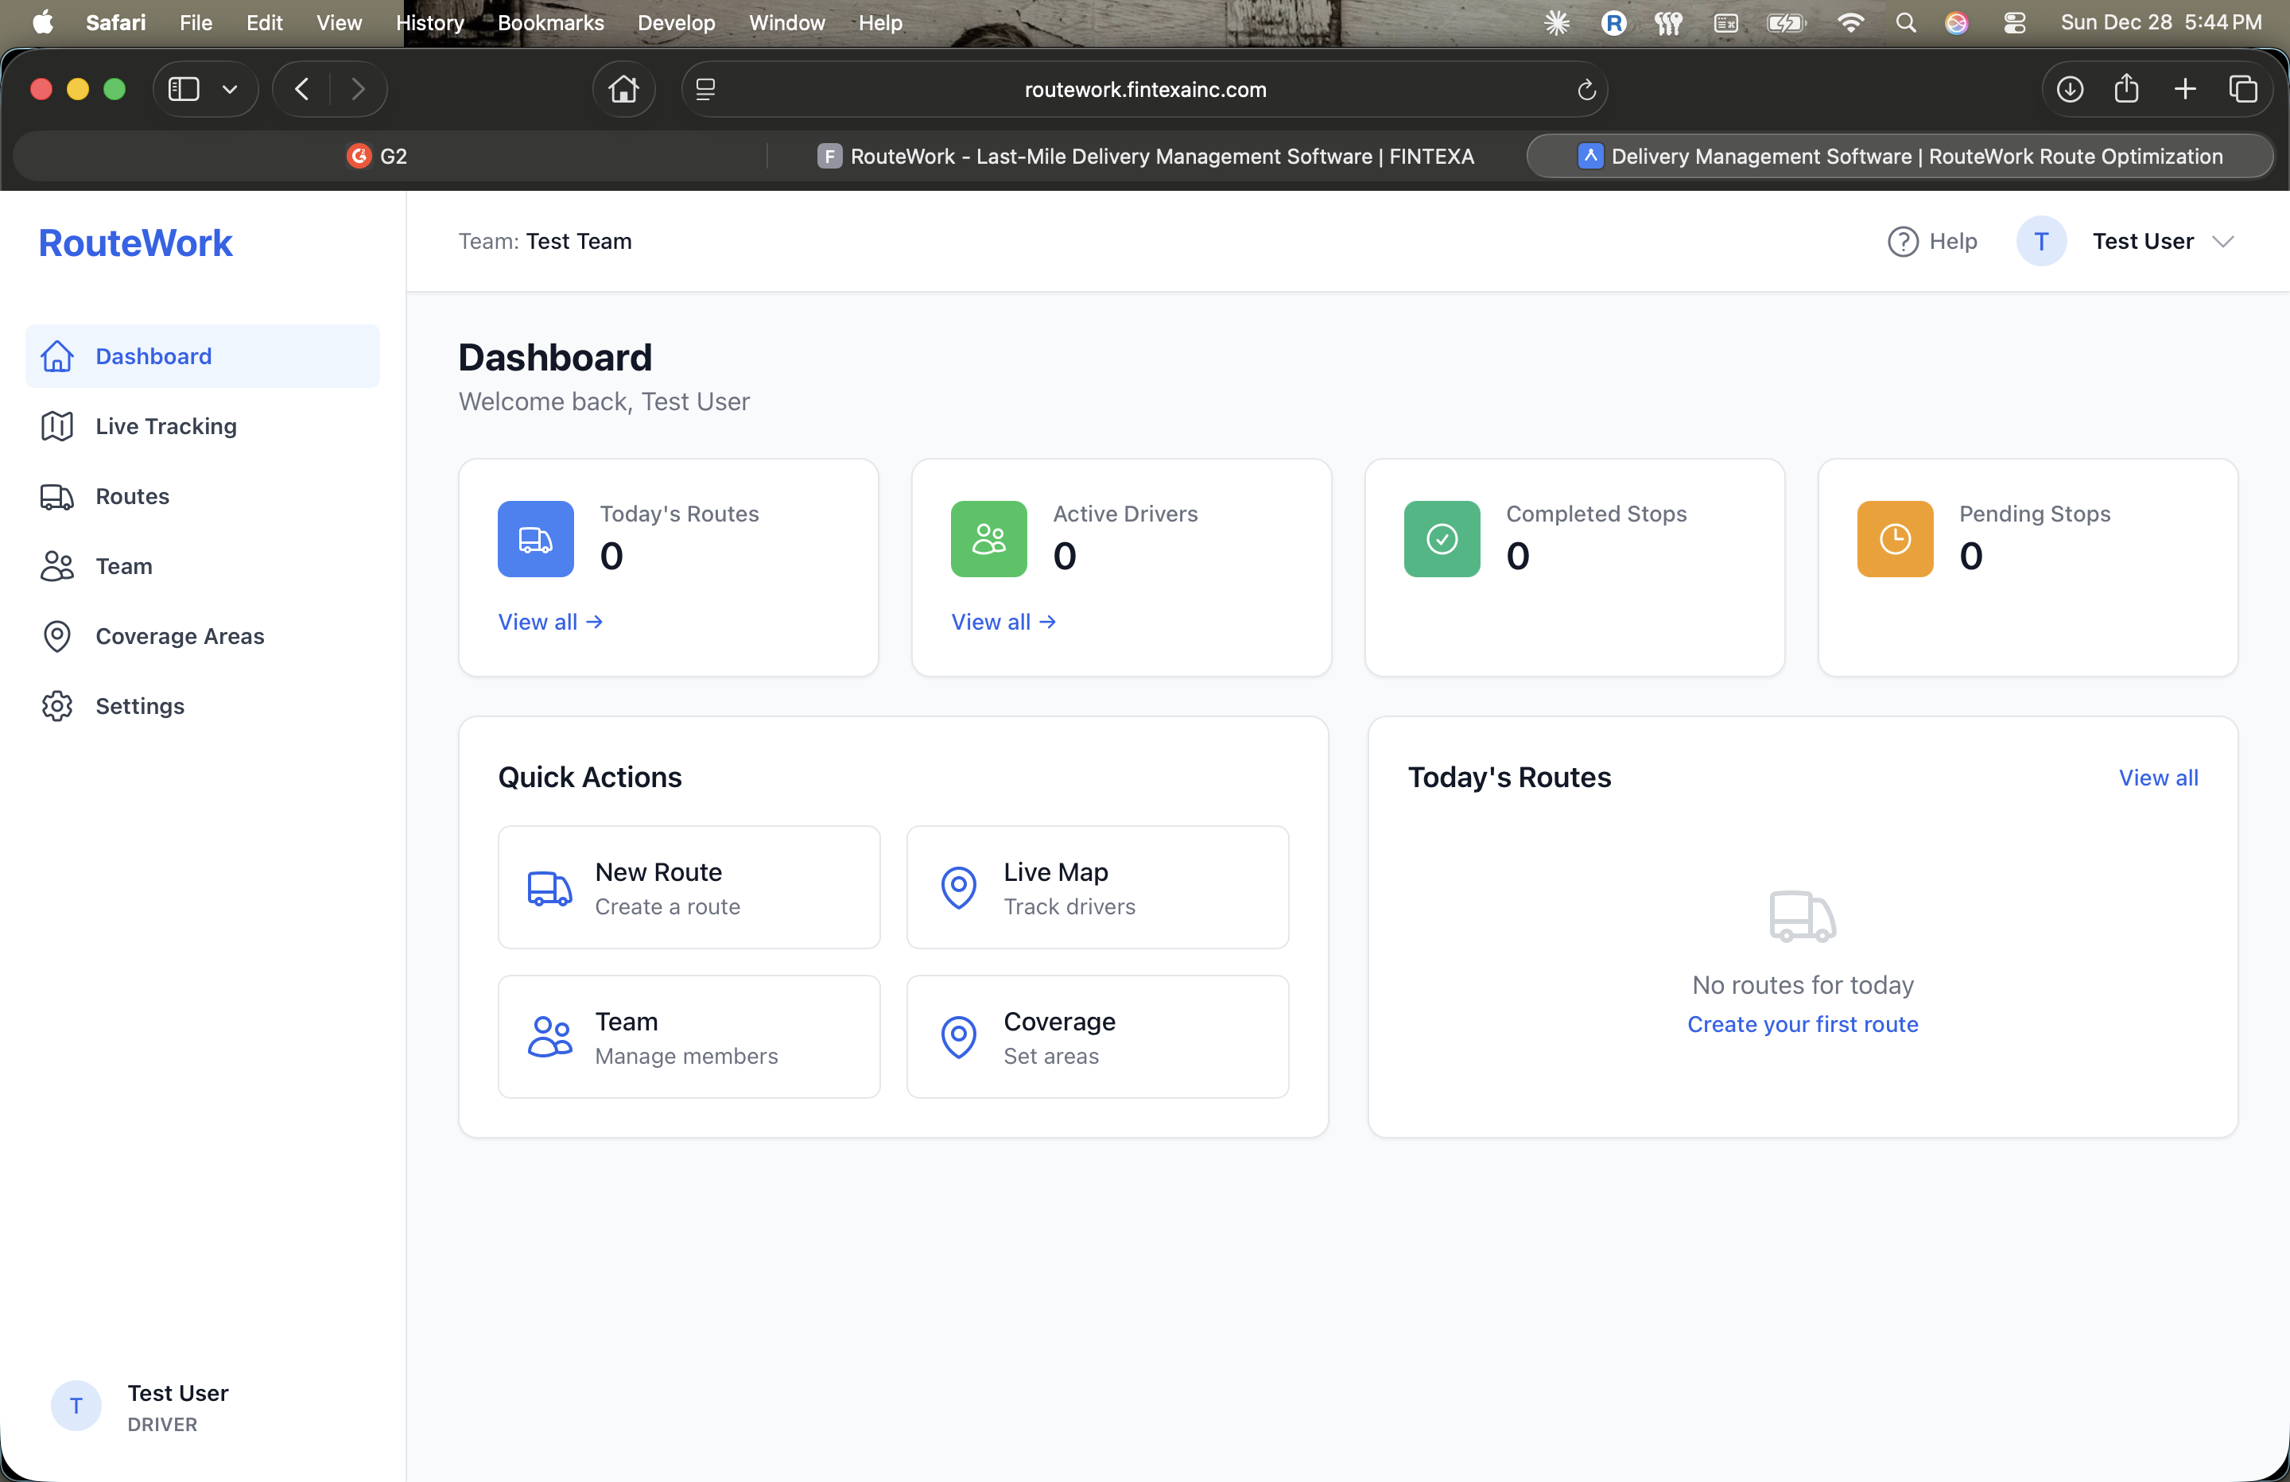Click the Coverage Areas pin icon

(x=56, y=636)
